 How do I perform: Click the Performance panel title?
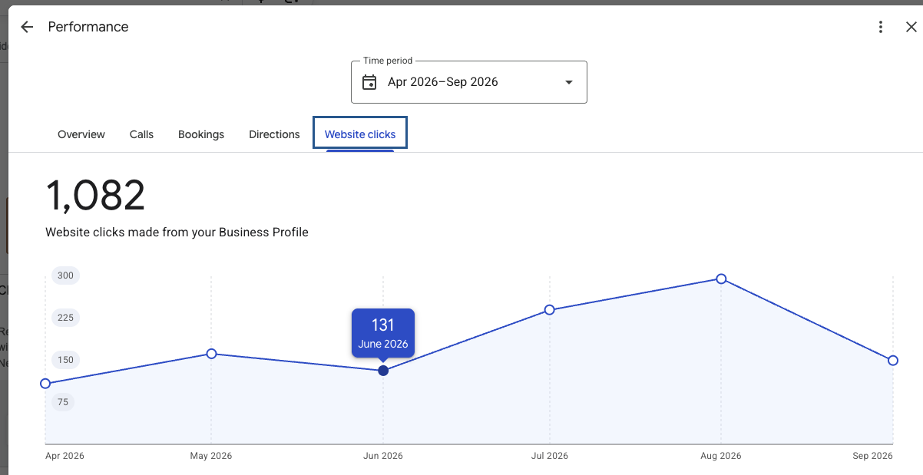click(x=88, y=27)
